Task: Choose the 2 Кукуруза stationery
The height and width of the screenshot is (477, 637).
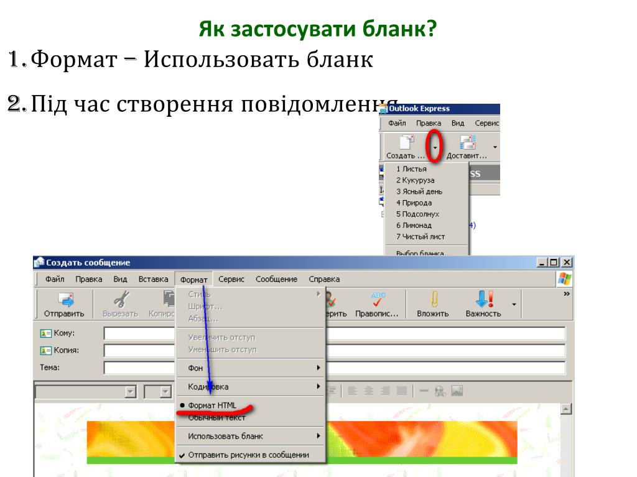Action: click(x=415, y=180)
